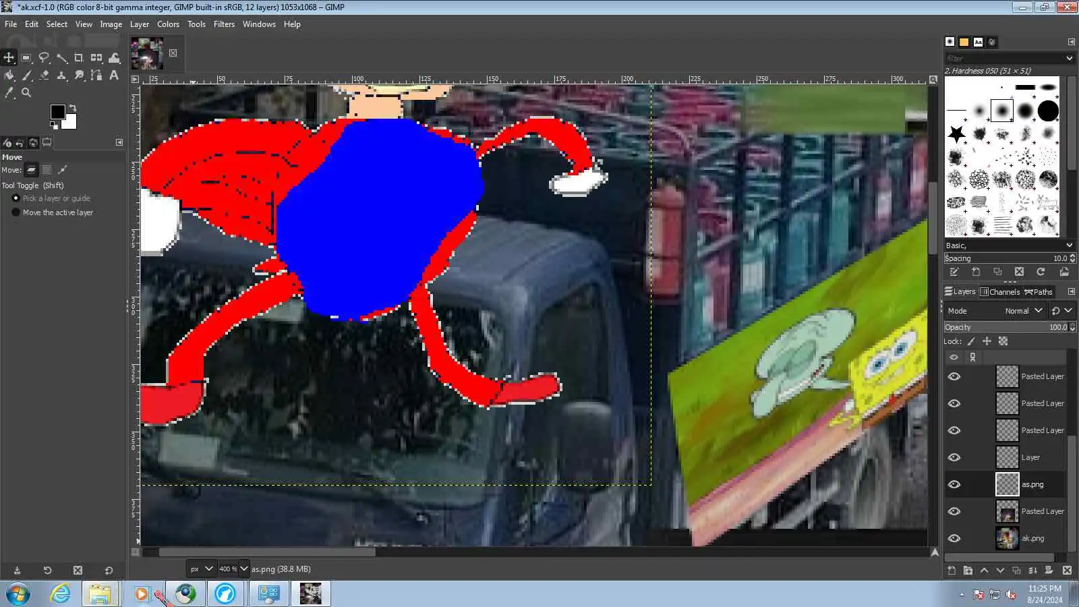The height and width of the screenshot is (607, 1079).
Task: Open Internet Explorer from the taskbar
Action: click(x=61, y=594)
